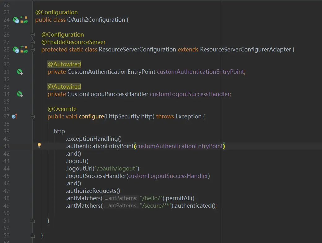Click the overriding method icon on line 37

click(x=14, y=117)
